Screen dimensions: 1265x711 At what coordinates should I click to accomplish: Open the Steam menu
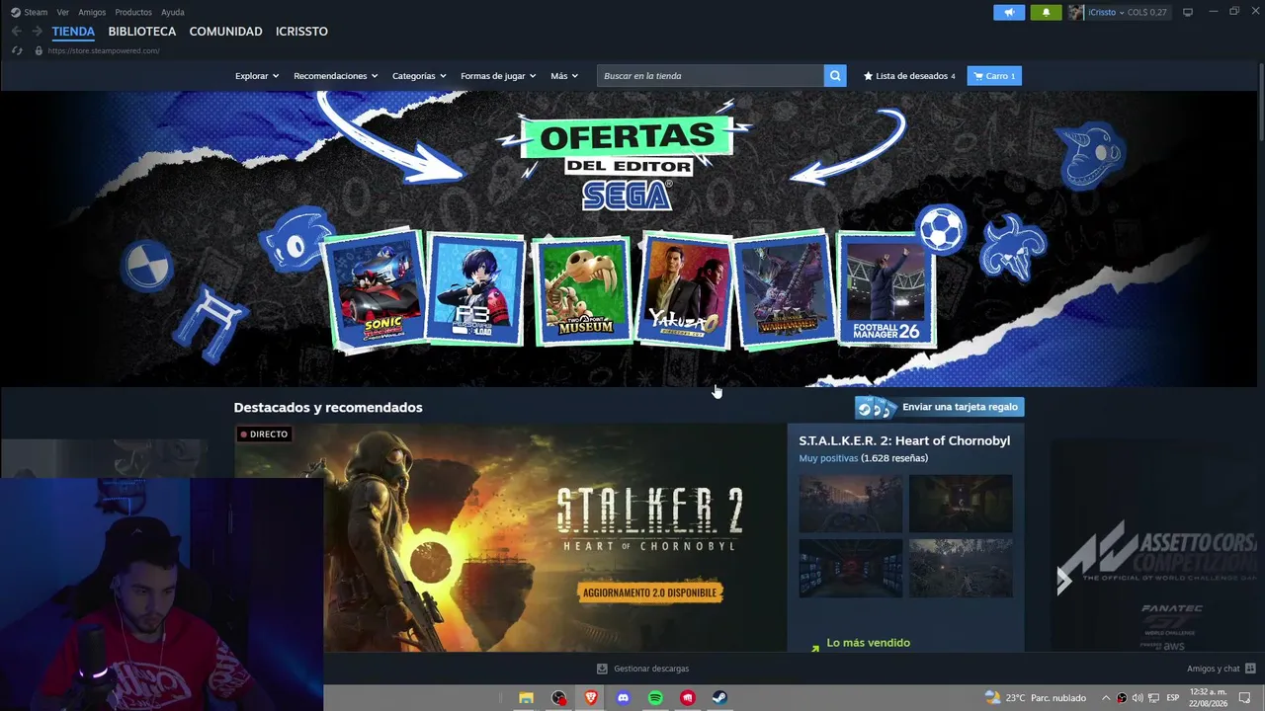tap(30, 12)
